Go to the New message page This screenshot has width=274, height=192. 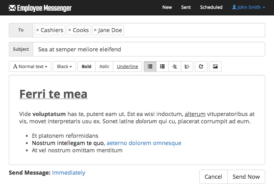pos(167,7)
